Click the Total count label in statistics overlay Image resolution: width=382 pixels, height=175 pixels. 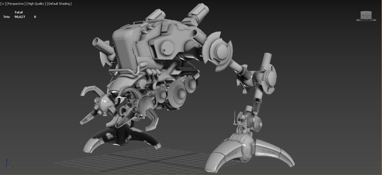pyautogui.click(x=19, y=12)
